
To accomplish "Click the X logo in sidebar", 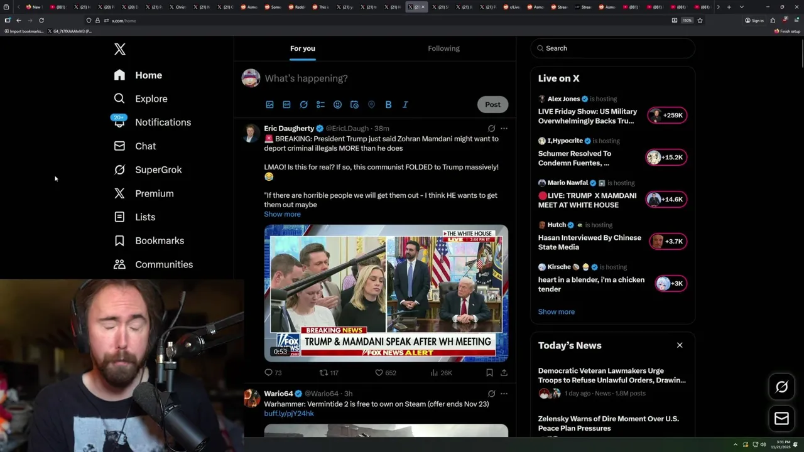I will pyautogui.click(x=120, y=49).
